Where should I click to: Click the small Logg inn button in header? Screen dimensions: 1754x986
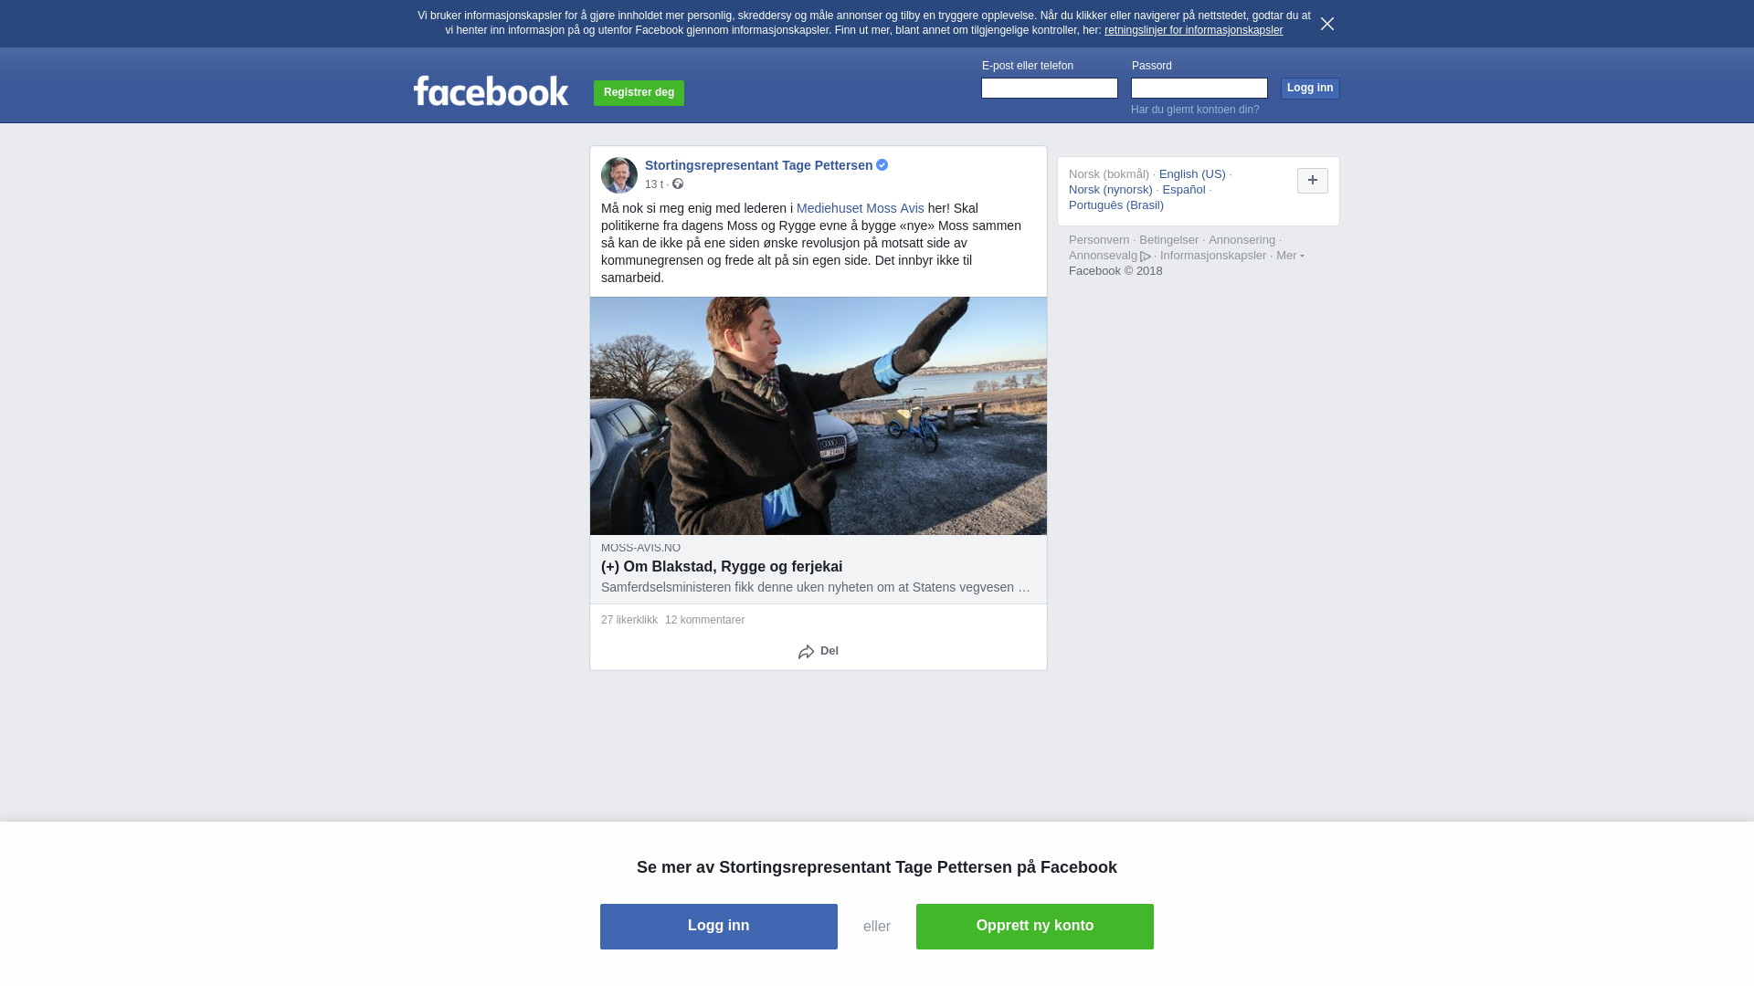1310,88
